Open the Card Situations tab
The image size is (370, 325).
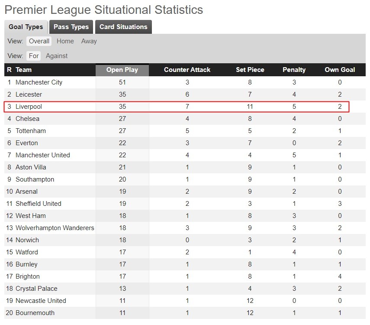coord(123,27)
